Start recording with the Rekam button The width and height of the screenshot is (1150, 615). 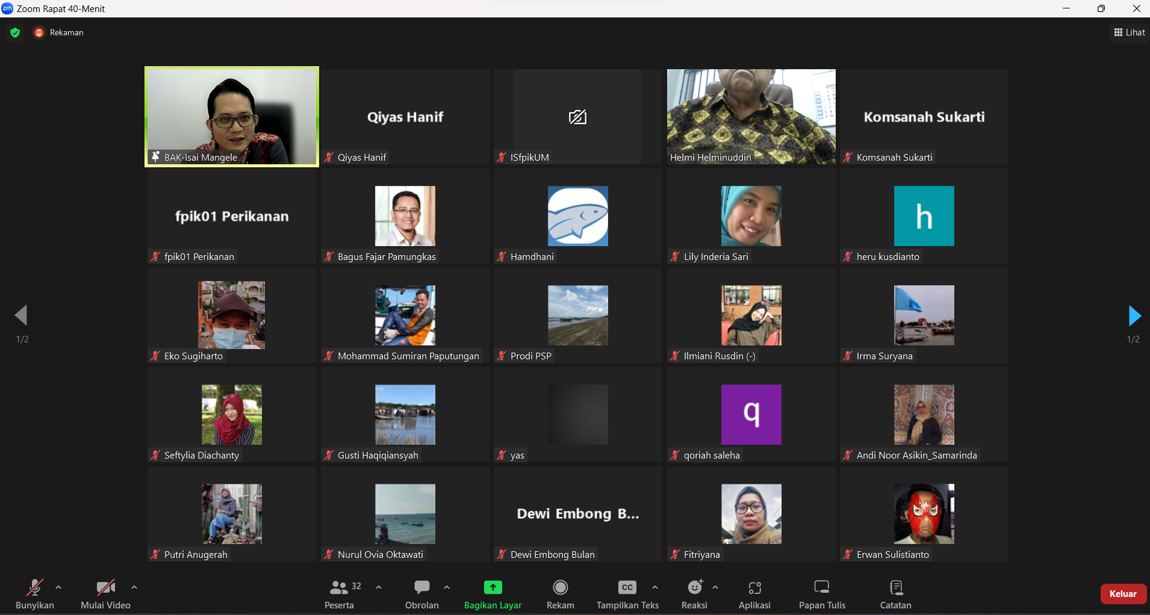[560, 588]
